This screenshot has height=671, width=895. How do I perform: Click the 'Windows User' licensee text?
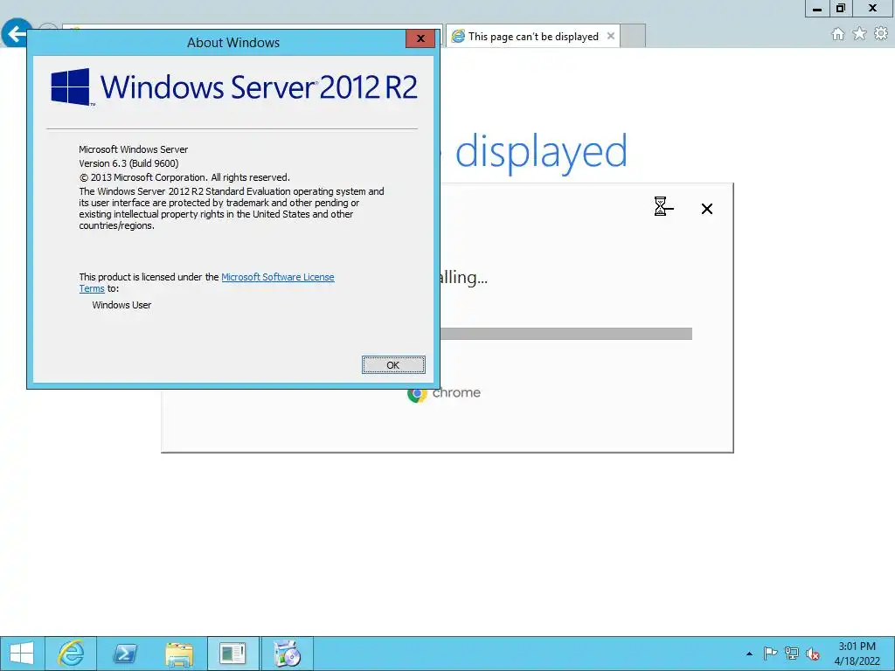121,305
